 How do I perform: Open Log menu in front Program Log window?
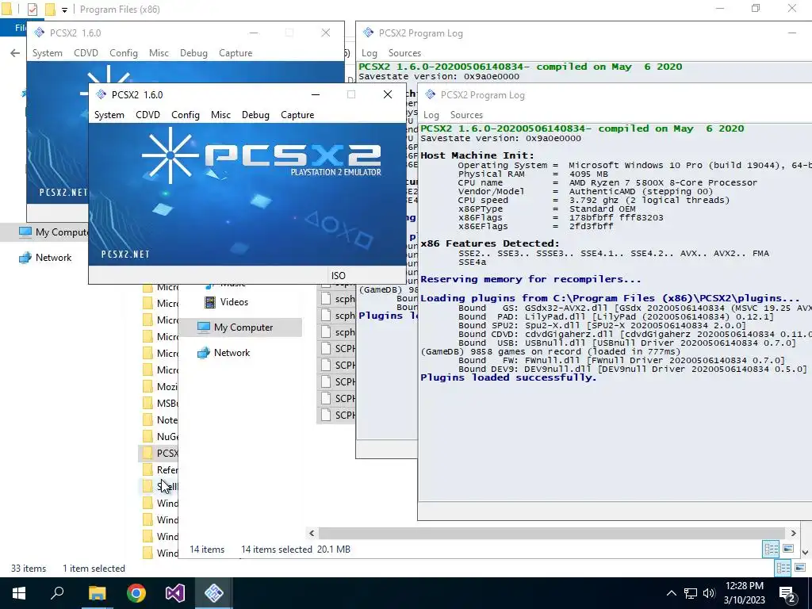pos(431,115)
